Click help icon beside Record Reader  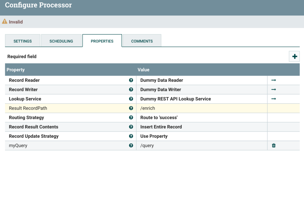[131, 80]
